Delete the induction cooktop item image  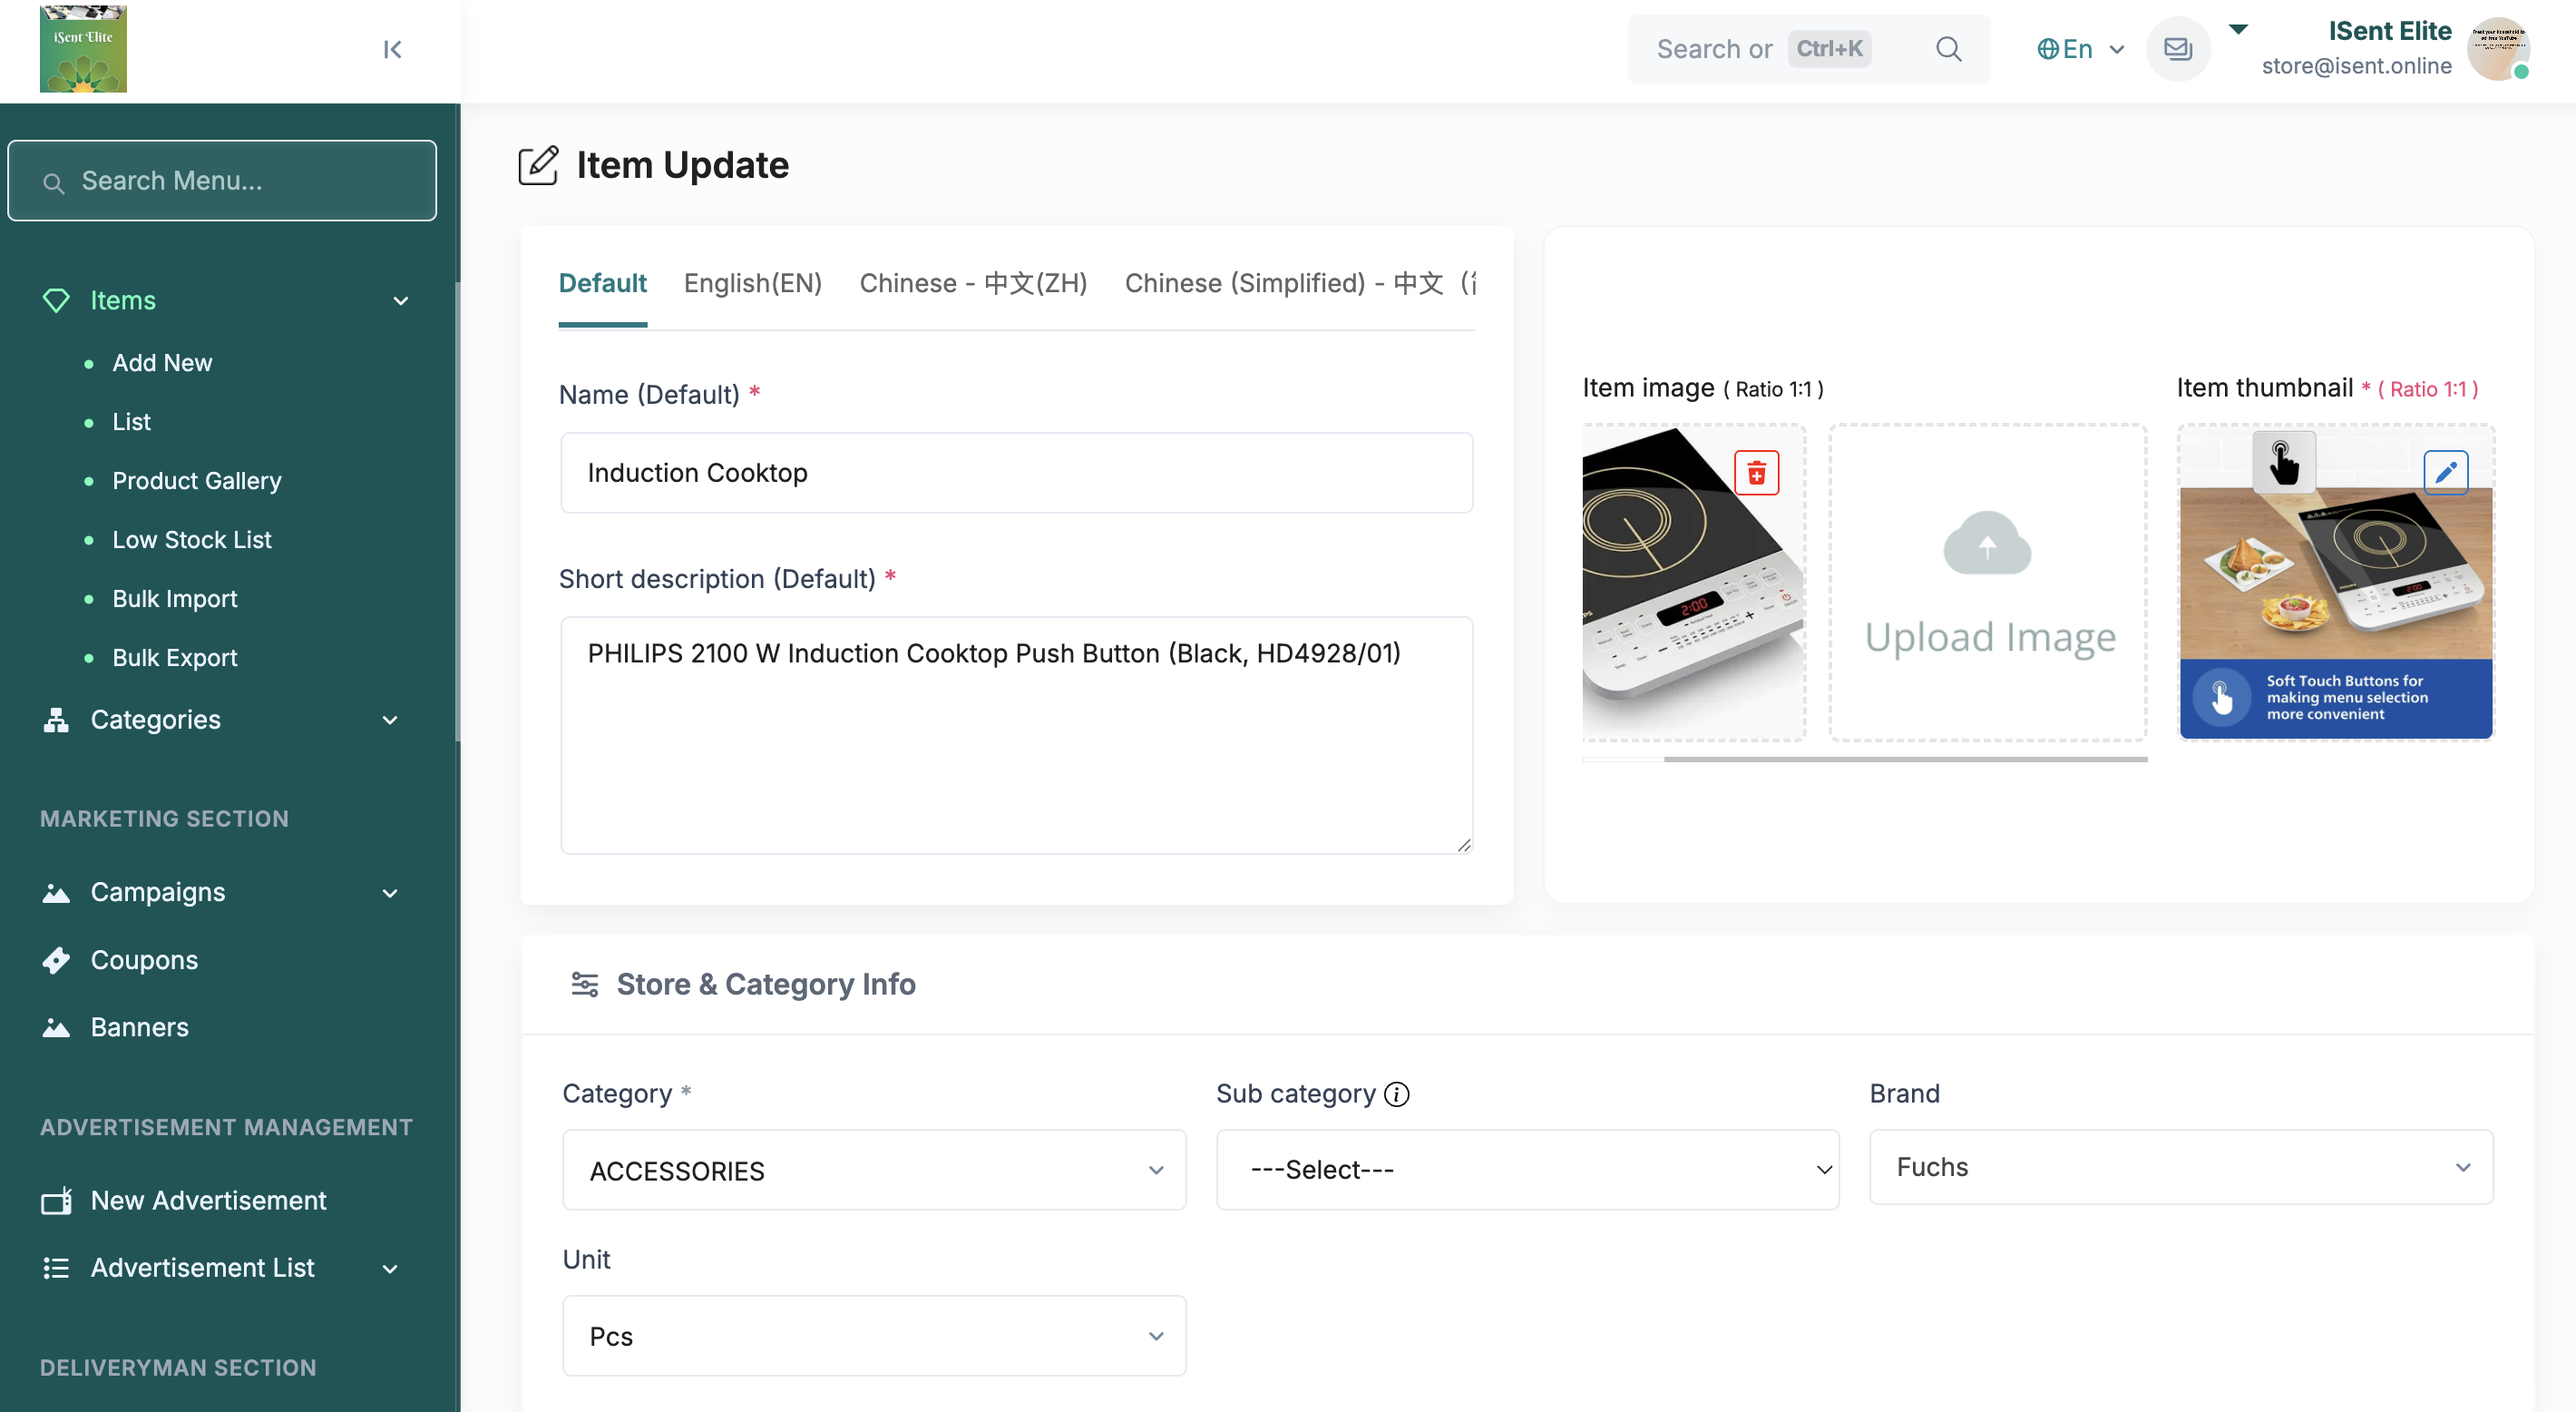pos(1756,474)
